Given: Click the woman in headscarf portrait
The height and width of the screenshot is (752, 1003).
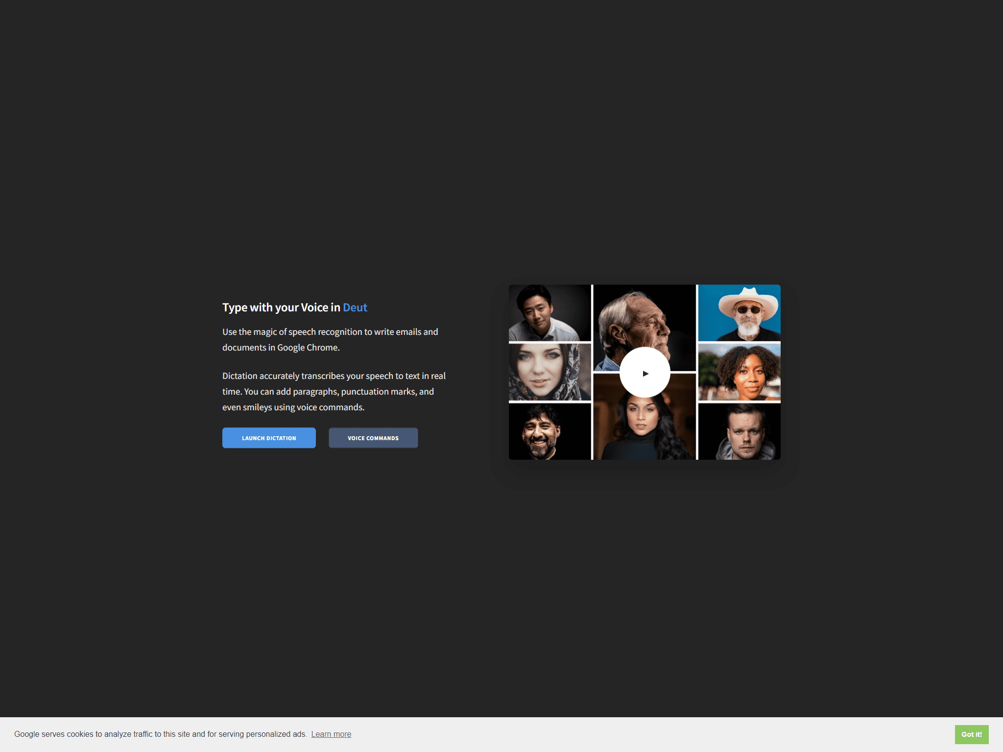Looking at the screenshot, I should 549,372.
